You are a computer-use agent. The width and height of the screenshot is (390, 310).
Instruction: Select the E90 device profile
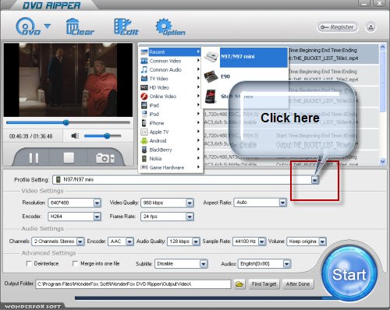click(x=245, y=76)
